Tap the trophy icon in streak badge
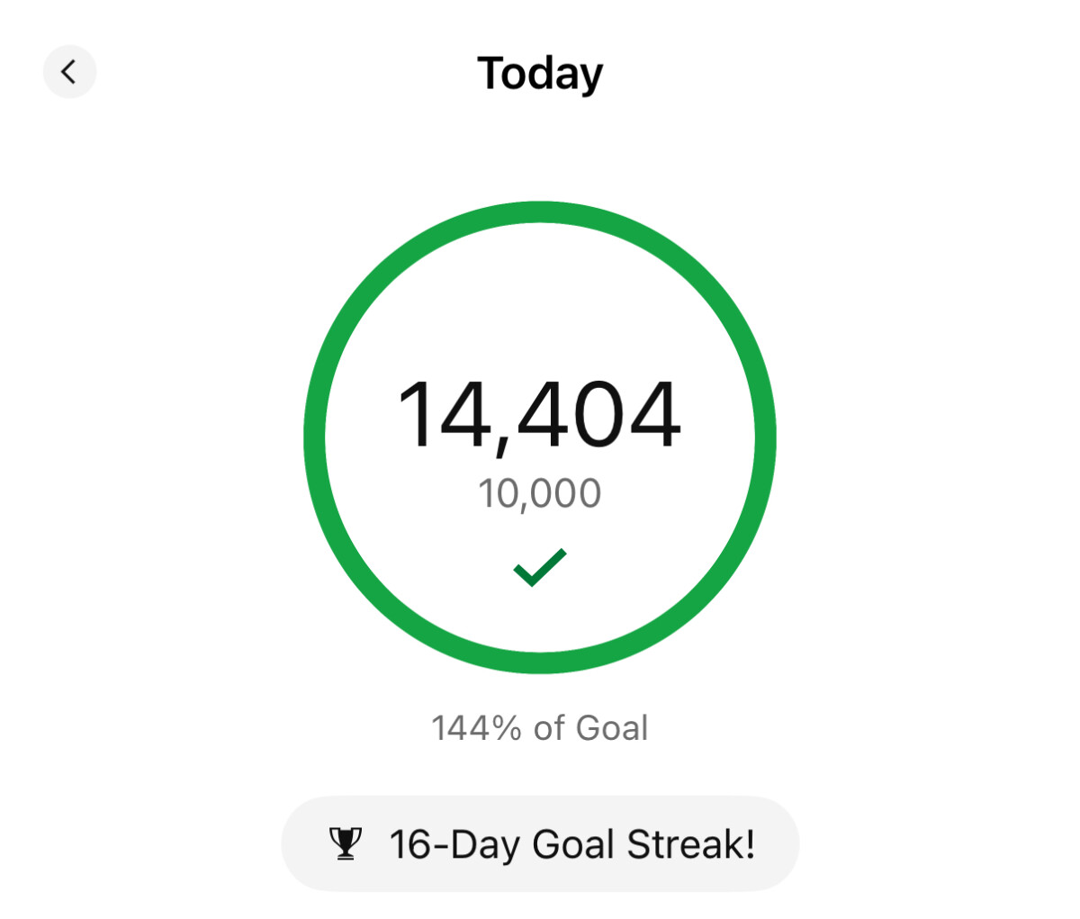The image size is (1080, 919). [346, 843]
